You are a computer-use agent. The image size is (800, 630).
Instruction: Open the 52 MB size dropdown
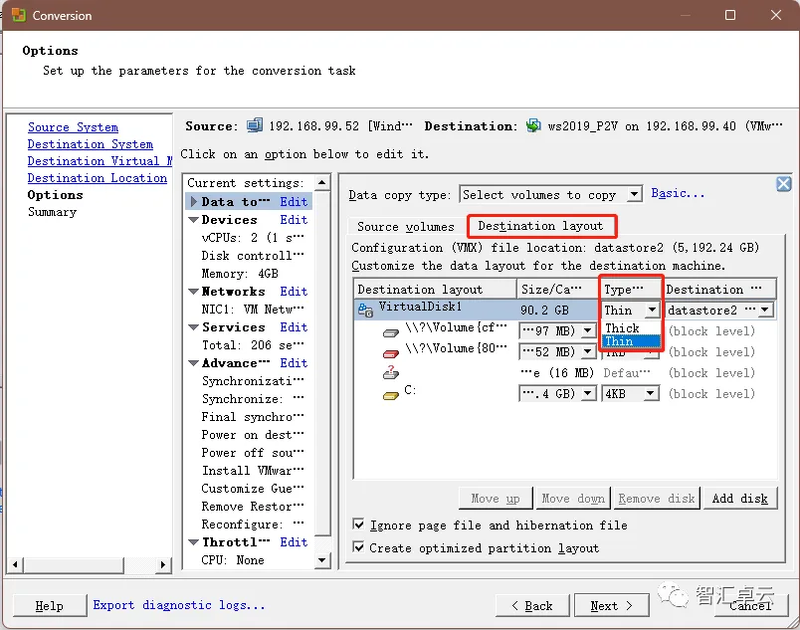[588, 351]
